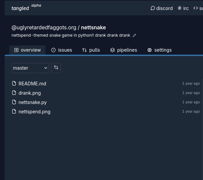Click the hash icon next to irc

click(x=180, y=8)
